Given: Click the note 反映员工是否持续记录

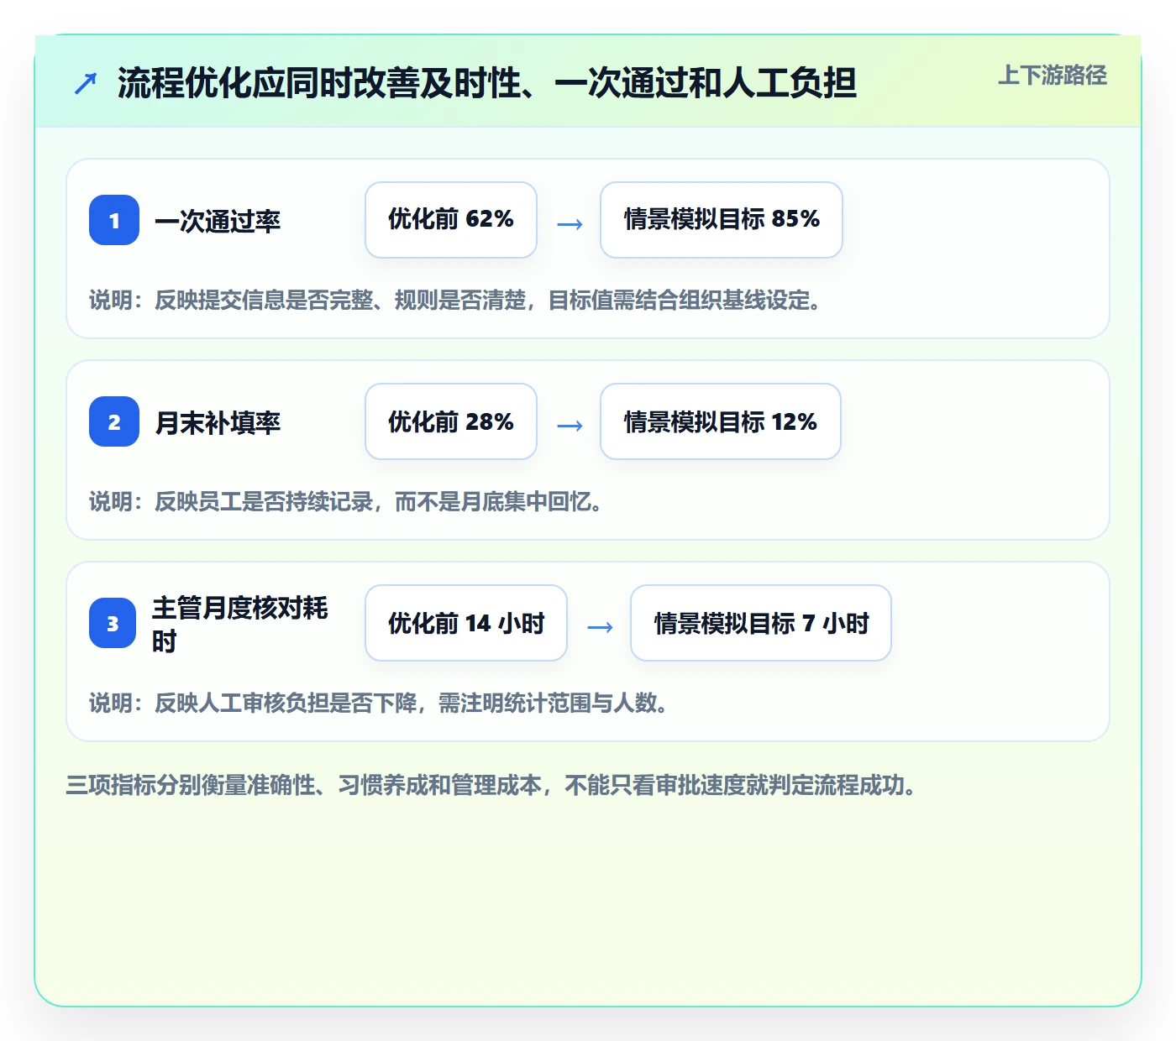Looking at the screenshot, I should tap(345, 501).
